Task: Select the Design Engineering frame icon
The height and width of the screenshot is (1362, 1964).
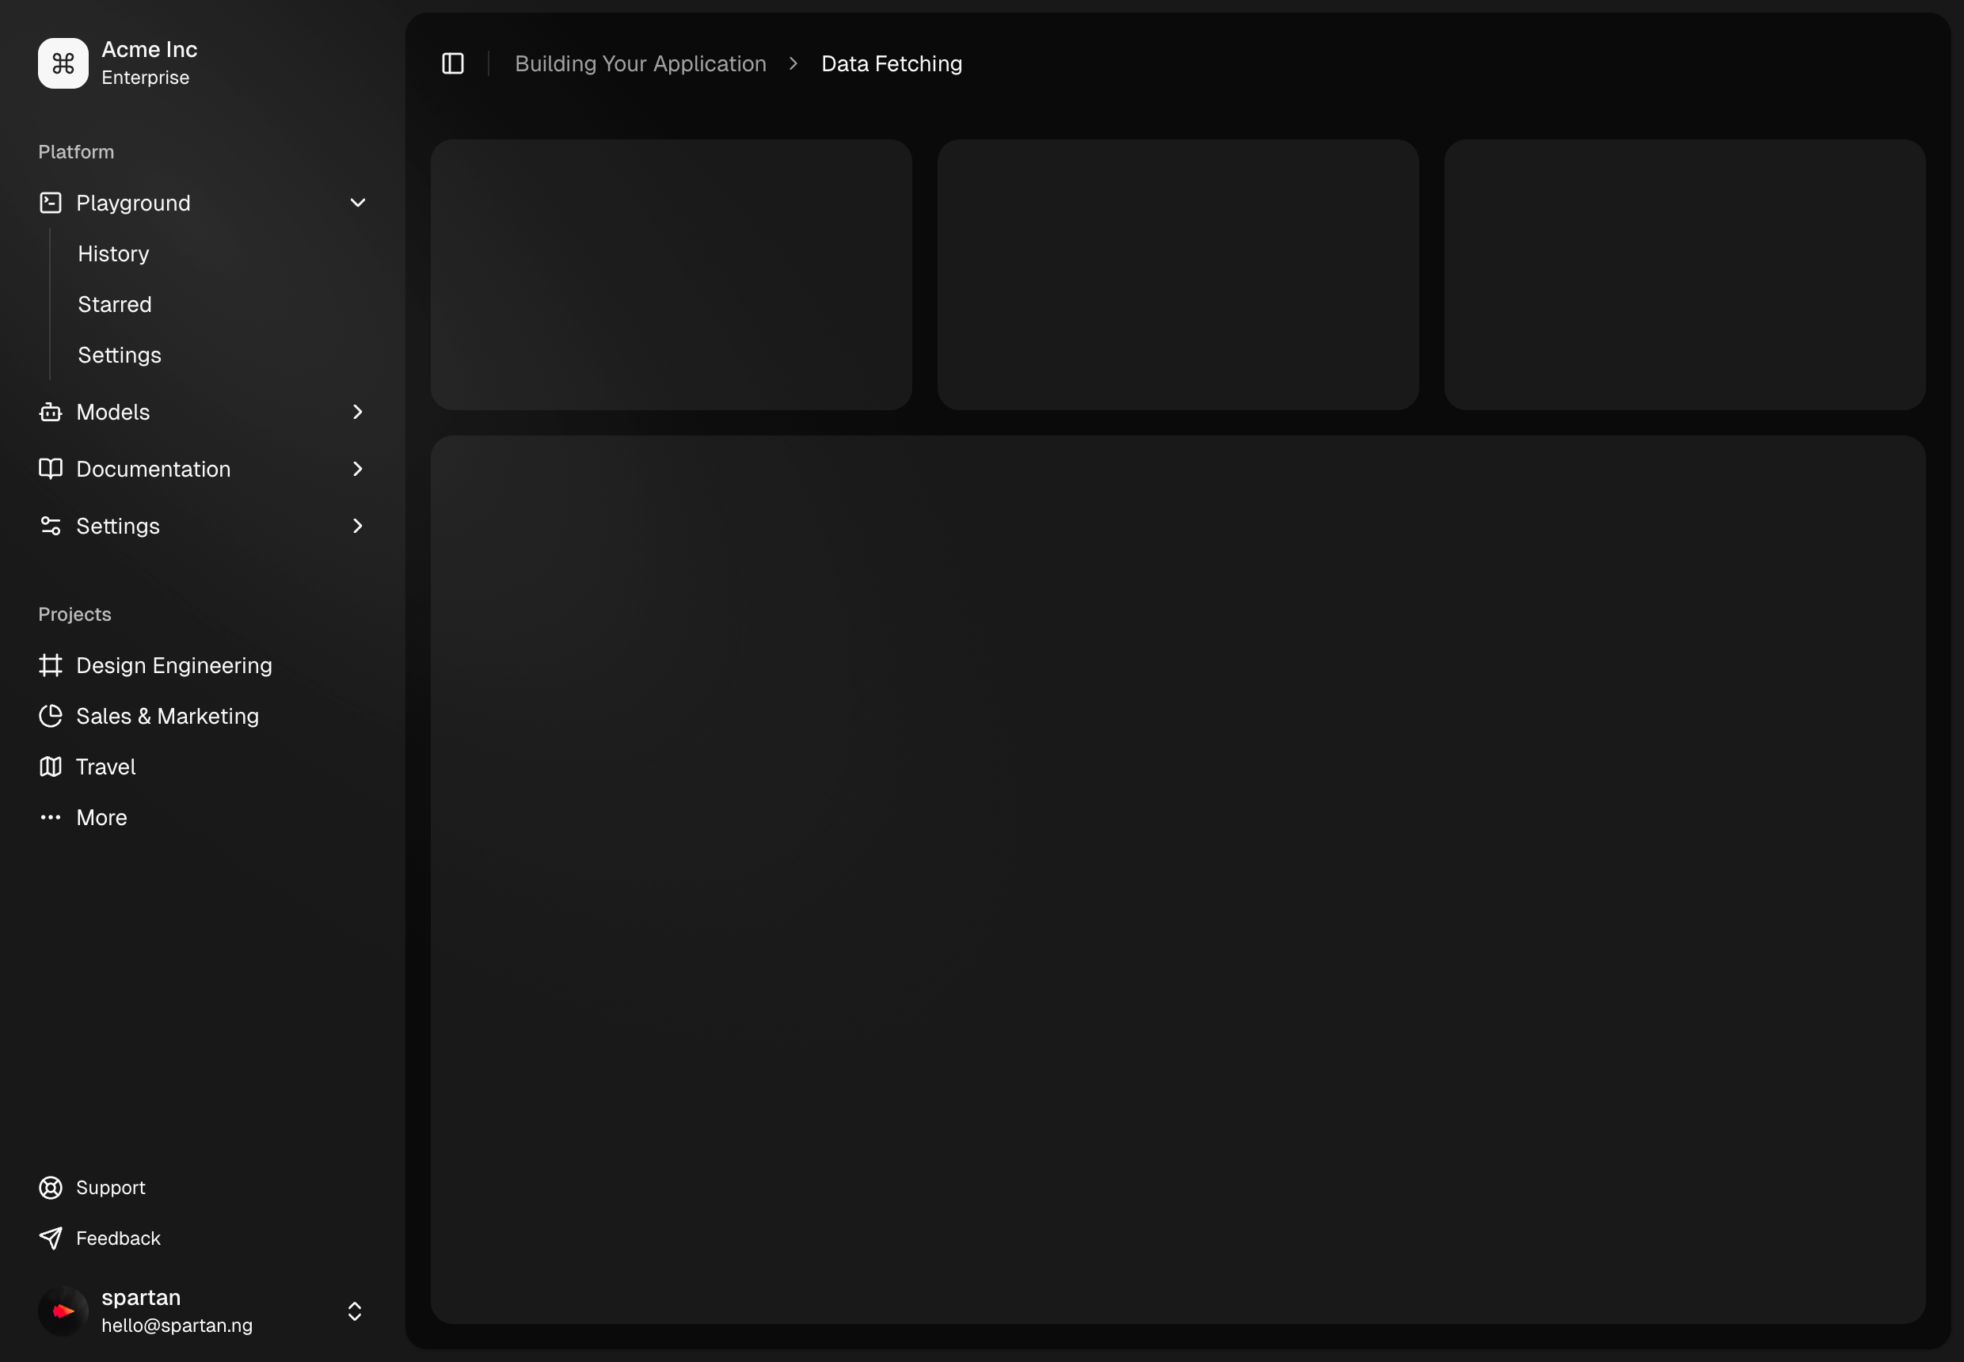Action: (51, 665)
